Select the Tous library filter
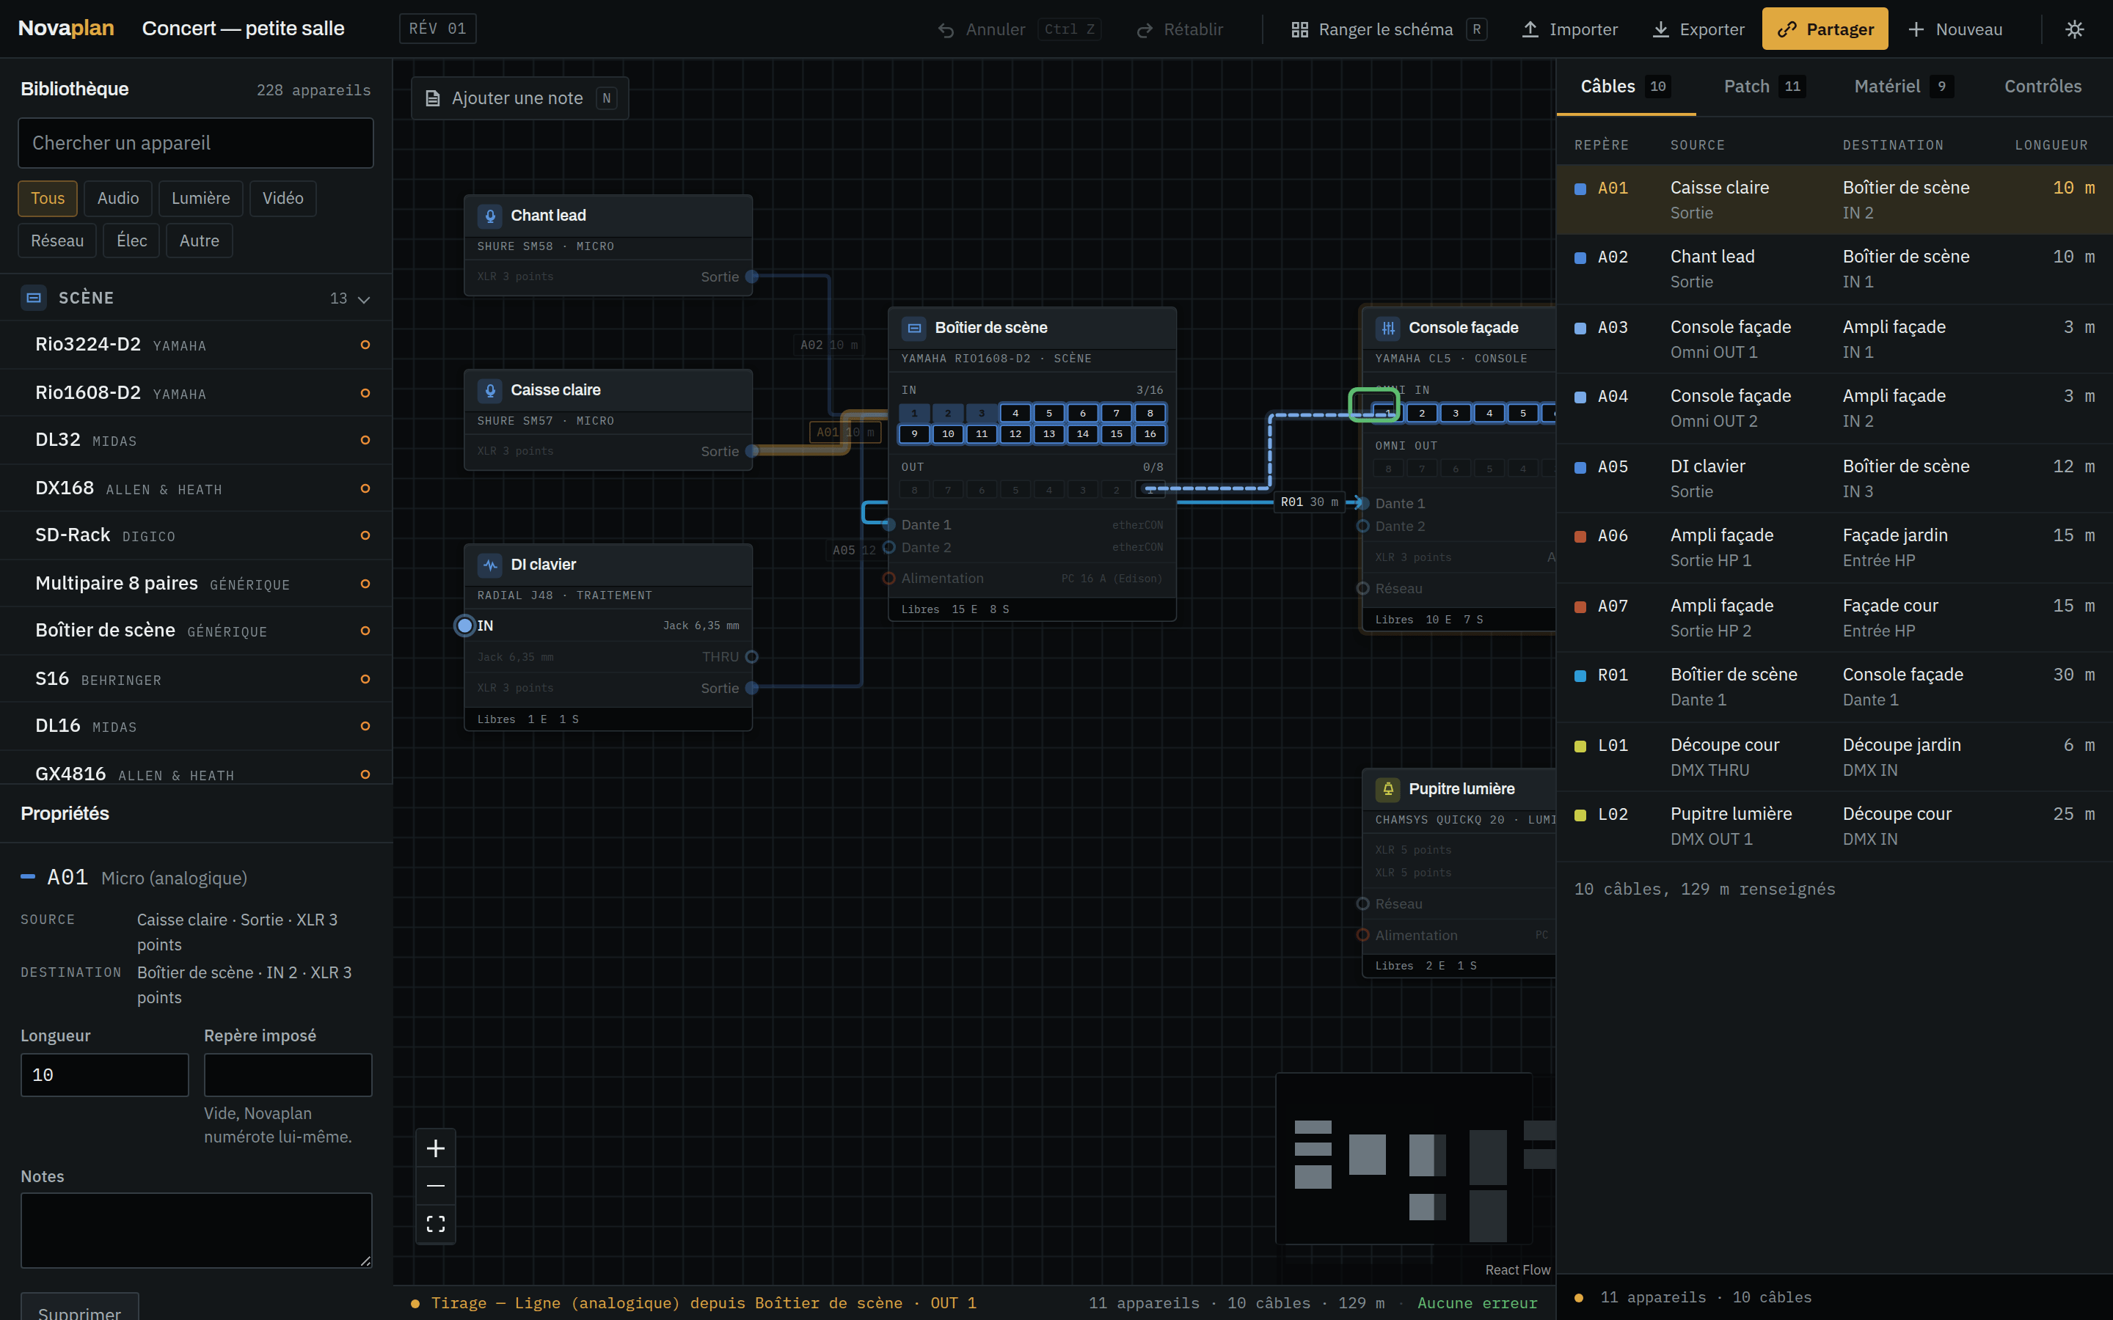This screenshot has width=2113, height=1320. point(48,198)
